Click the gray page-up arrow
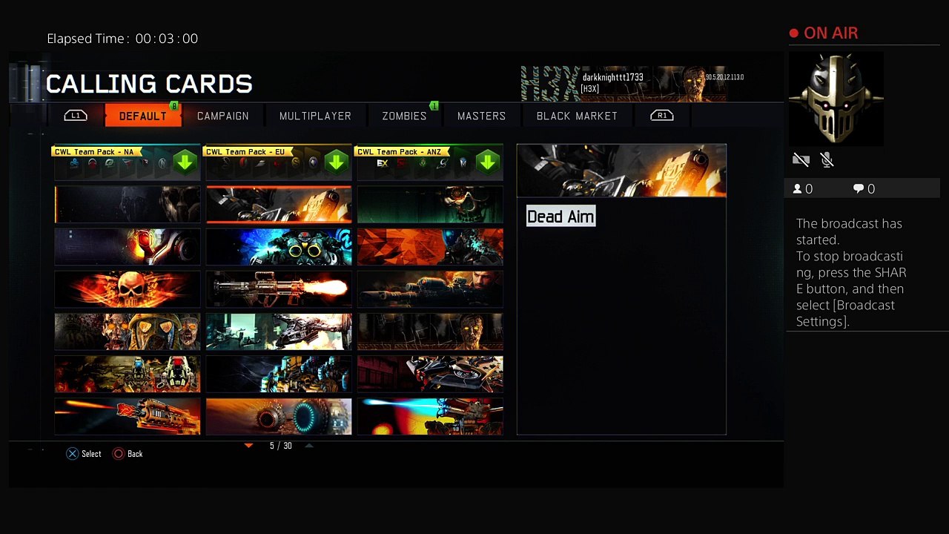Image resolution: width=949 pixels, height=534 pixels. pyautogui.click(x=309, y=446)
